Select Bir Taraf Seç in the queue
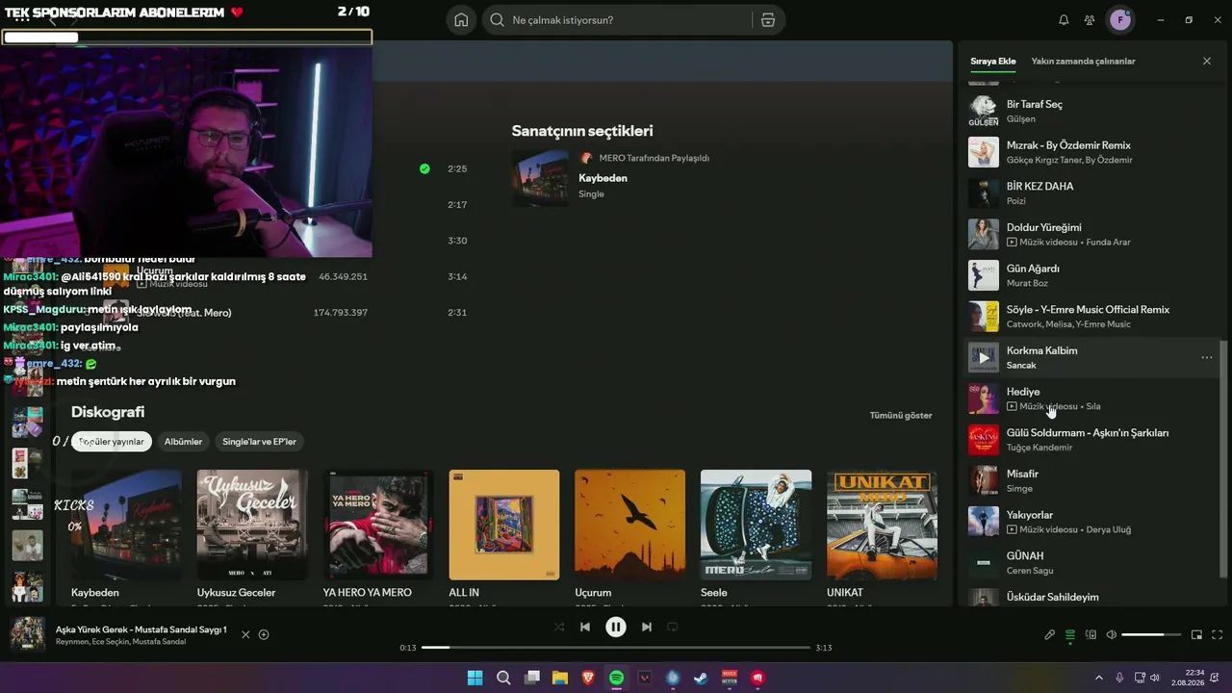 coord(1090,111)
